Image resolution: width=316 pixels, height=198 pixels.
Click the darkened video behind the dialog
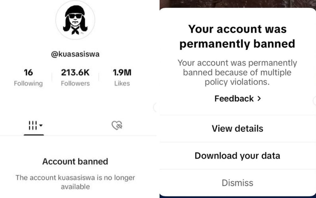pyautogui.click(x=237, y=4)
